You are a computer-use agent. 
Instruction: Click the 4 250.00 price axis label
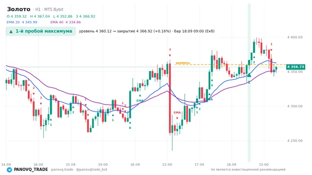click(x=294, y=140)
